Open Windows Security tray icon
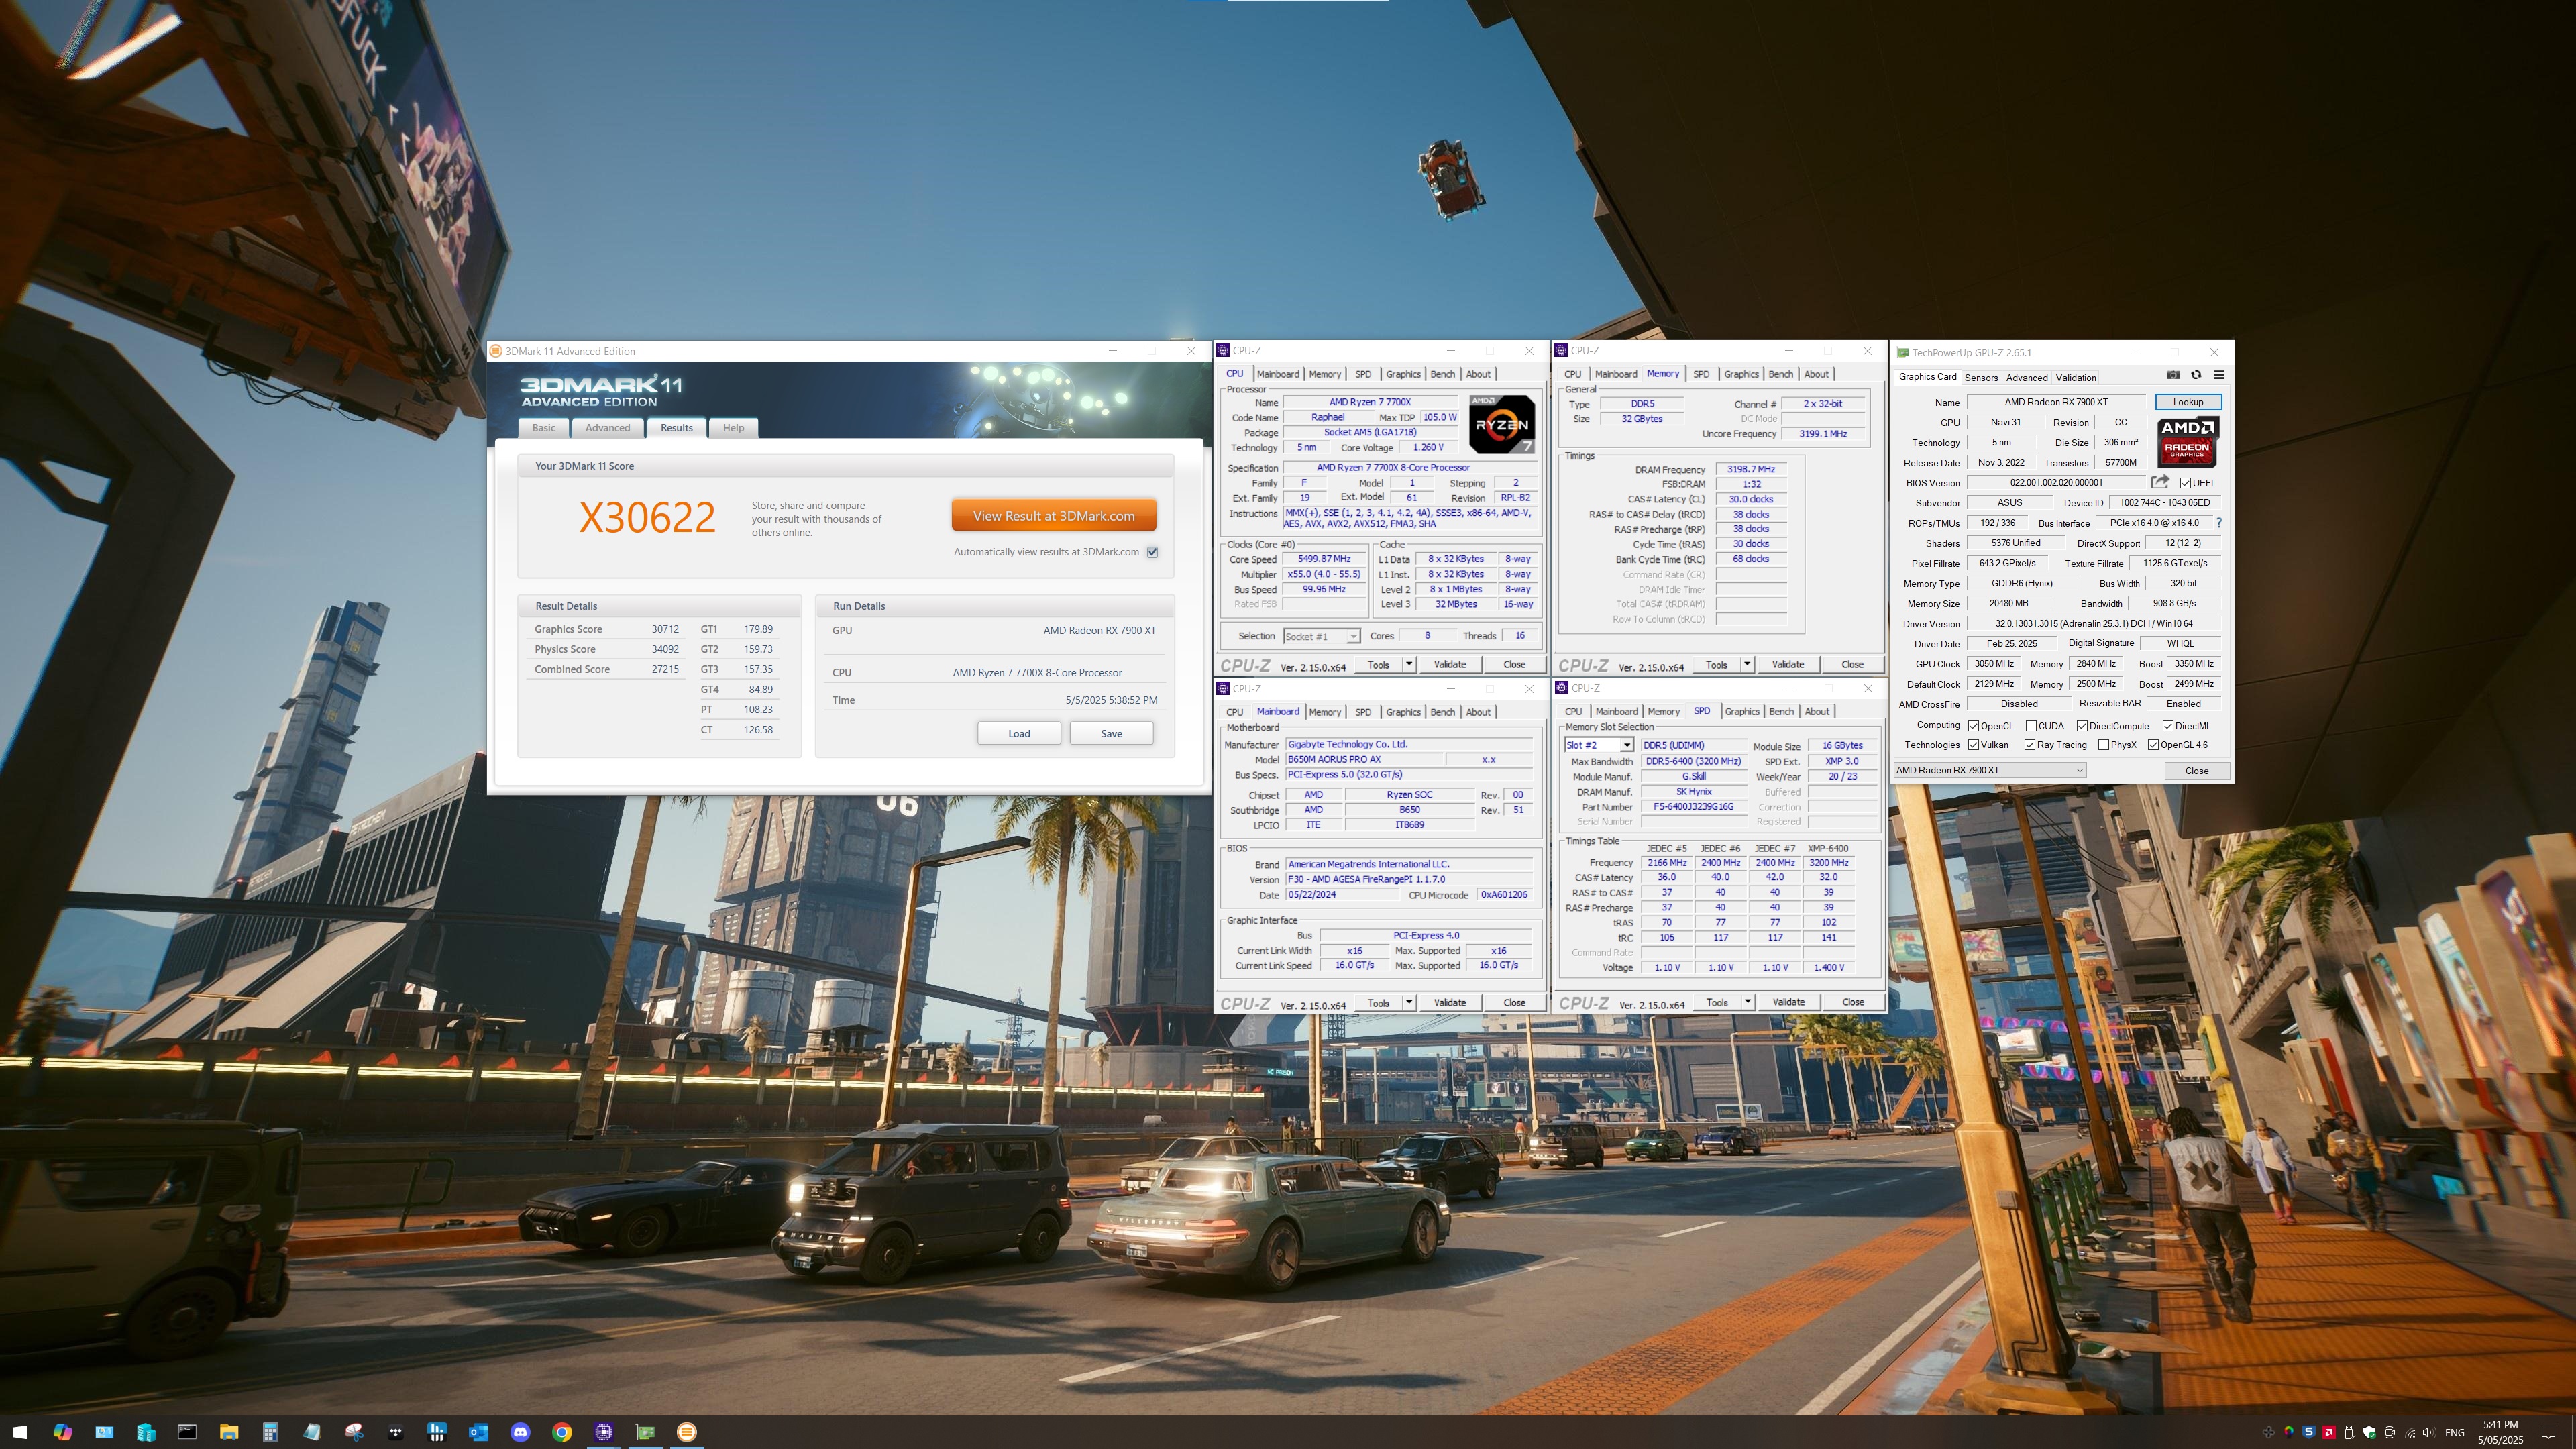This screenshot has width=2576, height=1449. click(x=2369, y=1432)
